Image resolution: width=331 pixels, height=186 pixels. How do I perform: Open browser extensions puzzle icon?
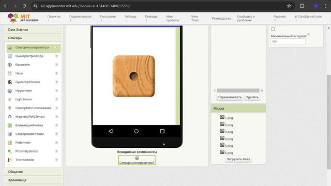click(x=302, y=6)
